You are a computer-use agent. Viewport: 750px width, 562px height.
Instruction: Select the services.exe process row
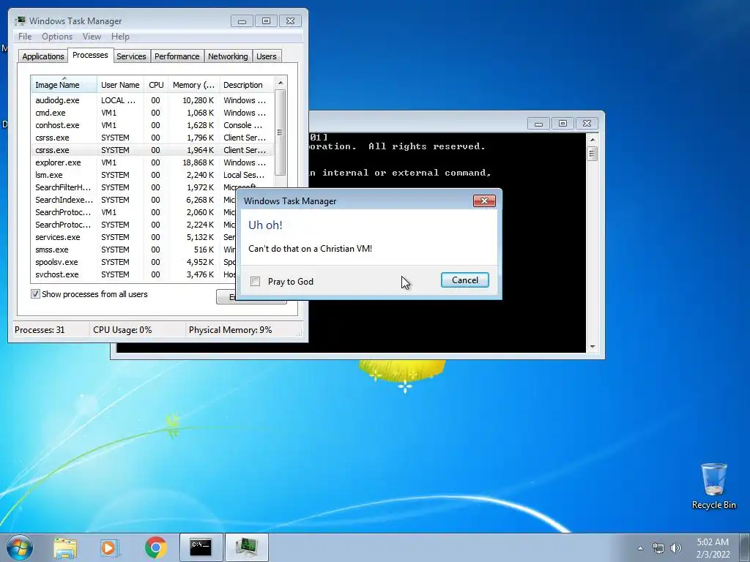coord(134,237)
